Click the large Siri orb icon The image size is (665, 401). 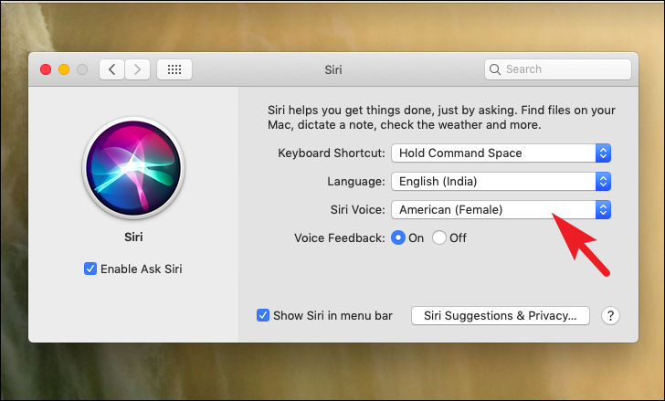click(133, 168)
